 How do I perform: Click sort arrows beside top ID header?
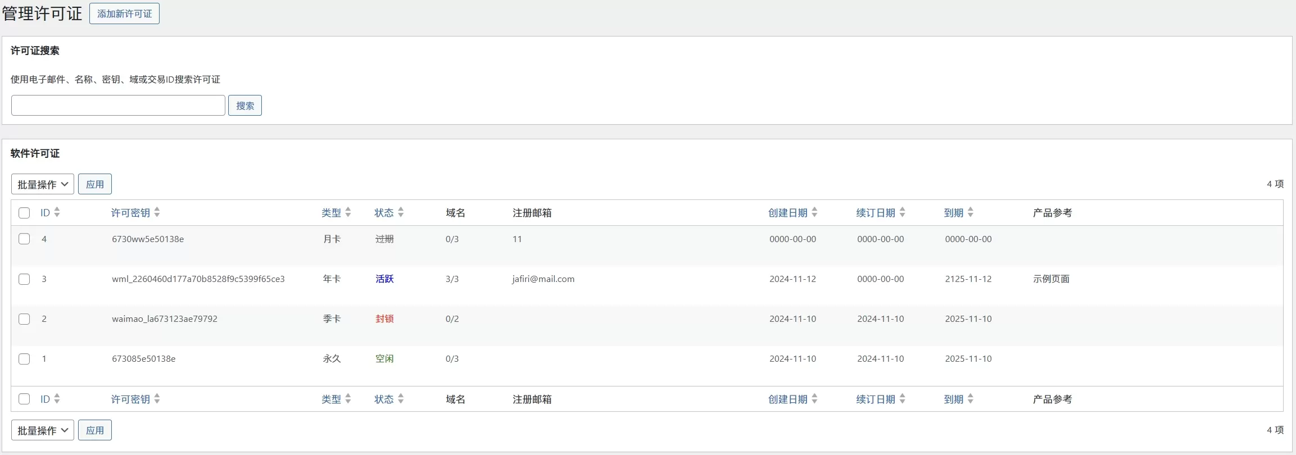point(57,212)
